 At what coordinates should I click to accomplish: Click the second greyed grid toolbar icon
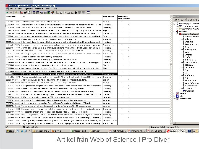point(83,12)
